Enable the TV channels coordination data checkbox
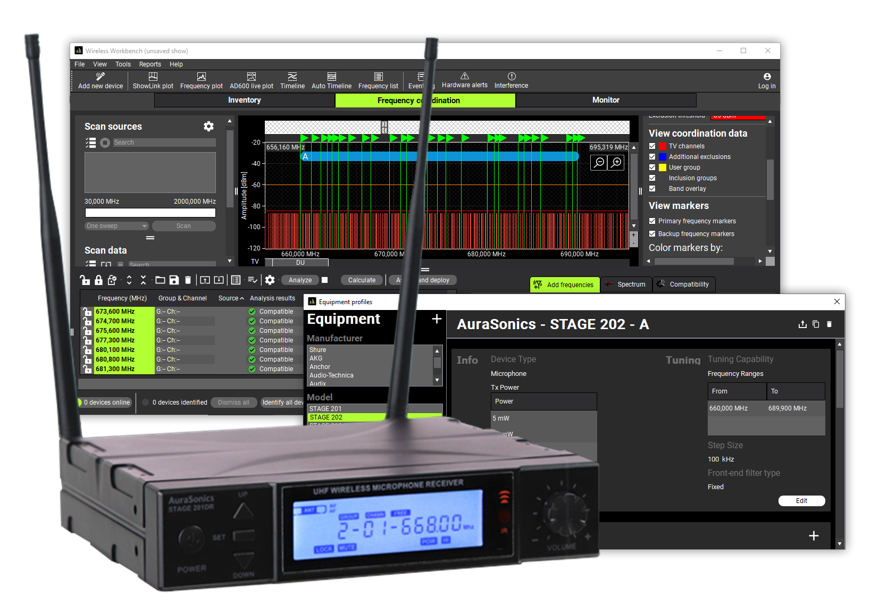The image size is (879, 612). point(652,146)
